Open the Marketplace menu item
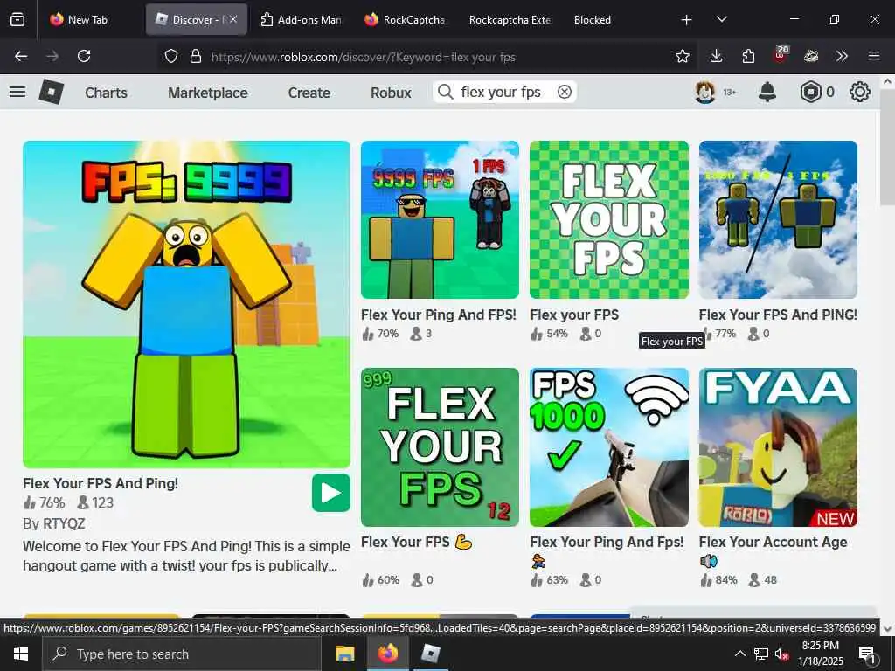The height and width of the screenshot is (671, 895). (x=208, y=93)
